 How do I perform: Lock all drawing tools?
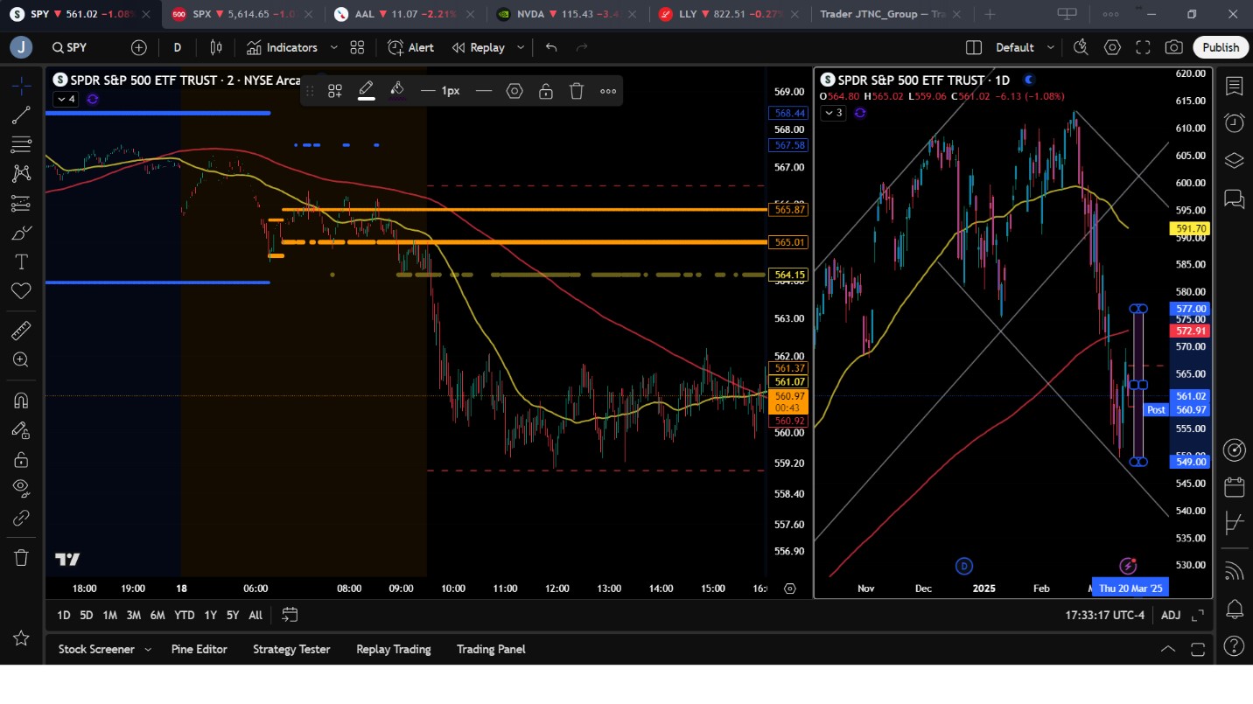click(21, 459)
